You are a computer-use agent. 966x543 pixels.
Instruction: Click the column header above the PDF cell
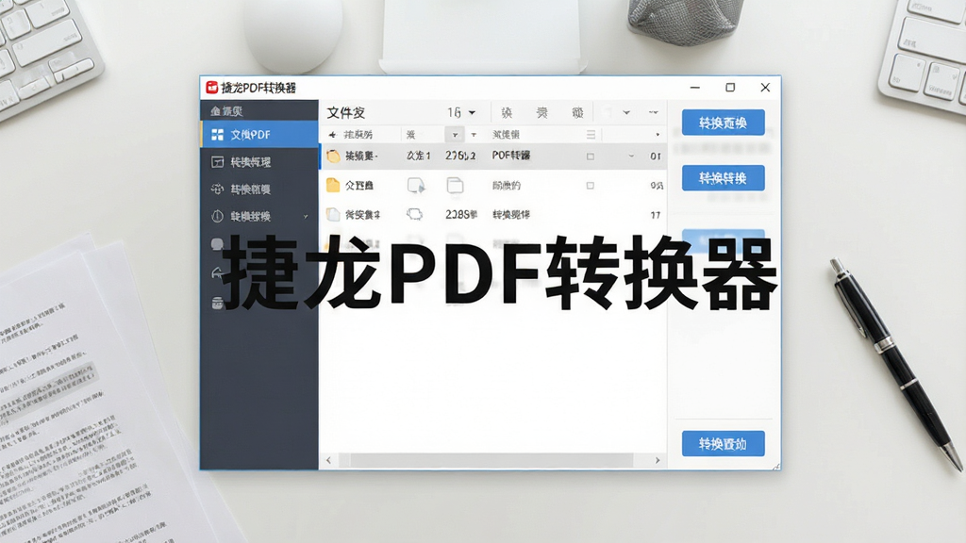[x=506, y=134]
